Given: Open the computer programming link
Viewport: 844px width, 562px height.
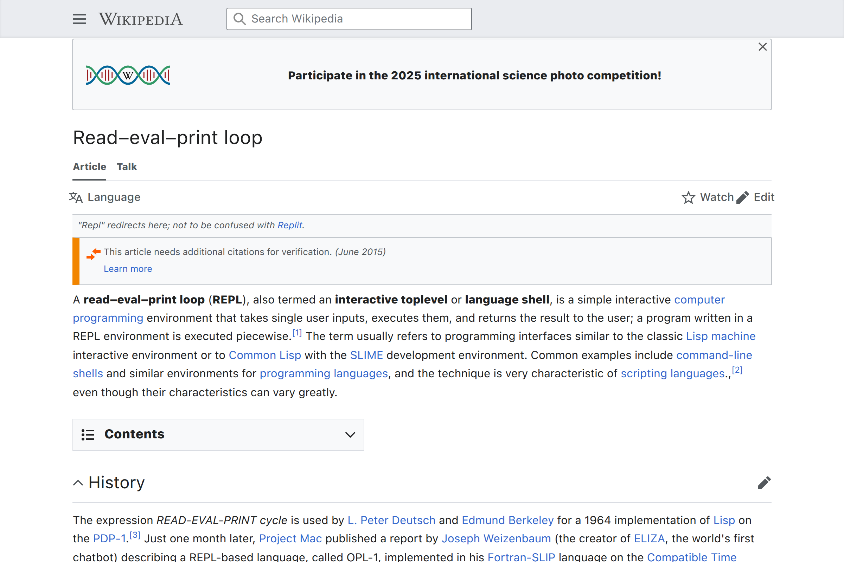Looking at the screenshot, I should pos(699,300).
